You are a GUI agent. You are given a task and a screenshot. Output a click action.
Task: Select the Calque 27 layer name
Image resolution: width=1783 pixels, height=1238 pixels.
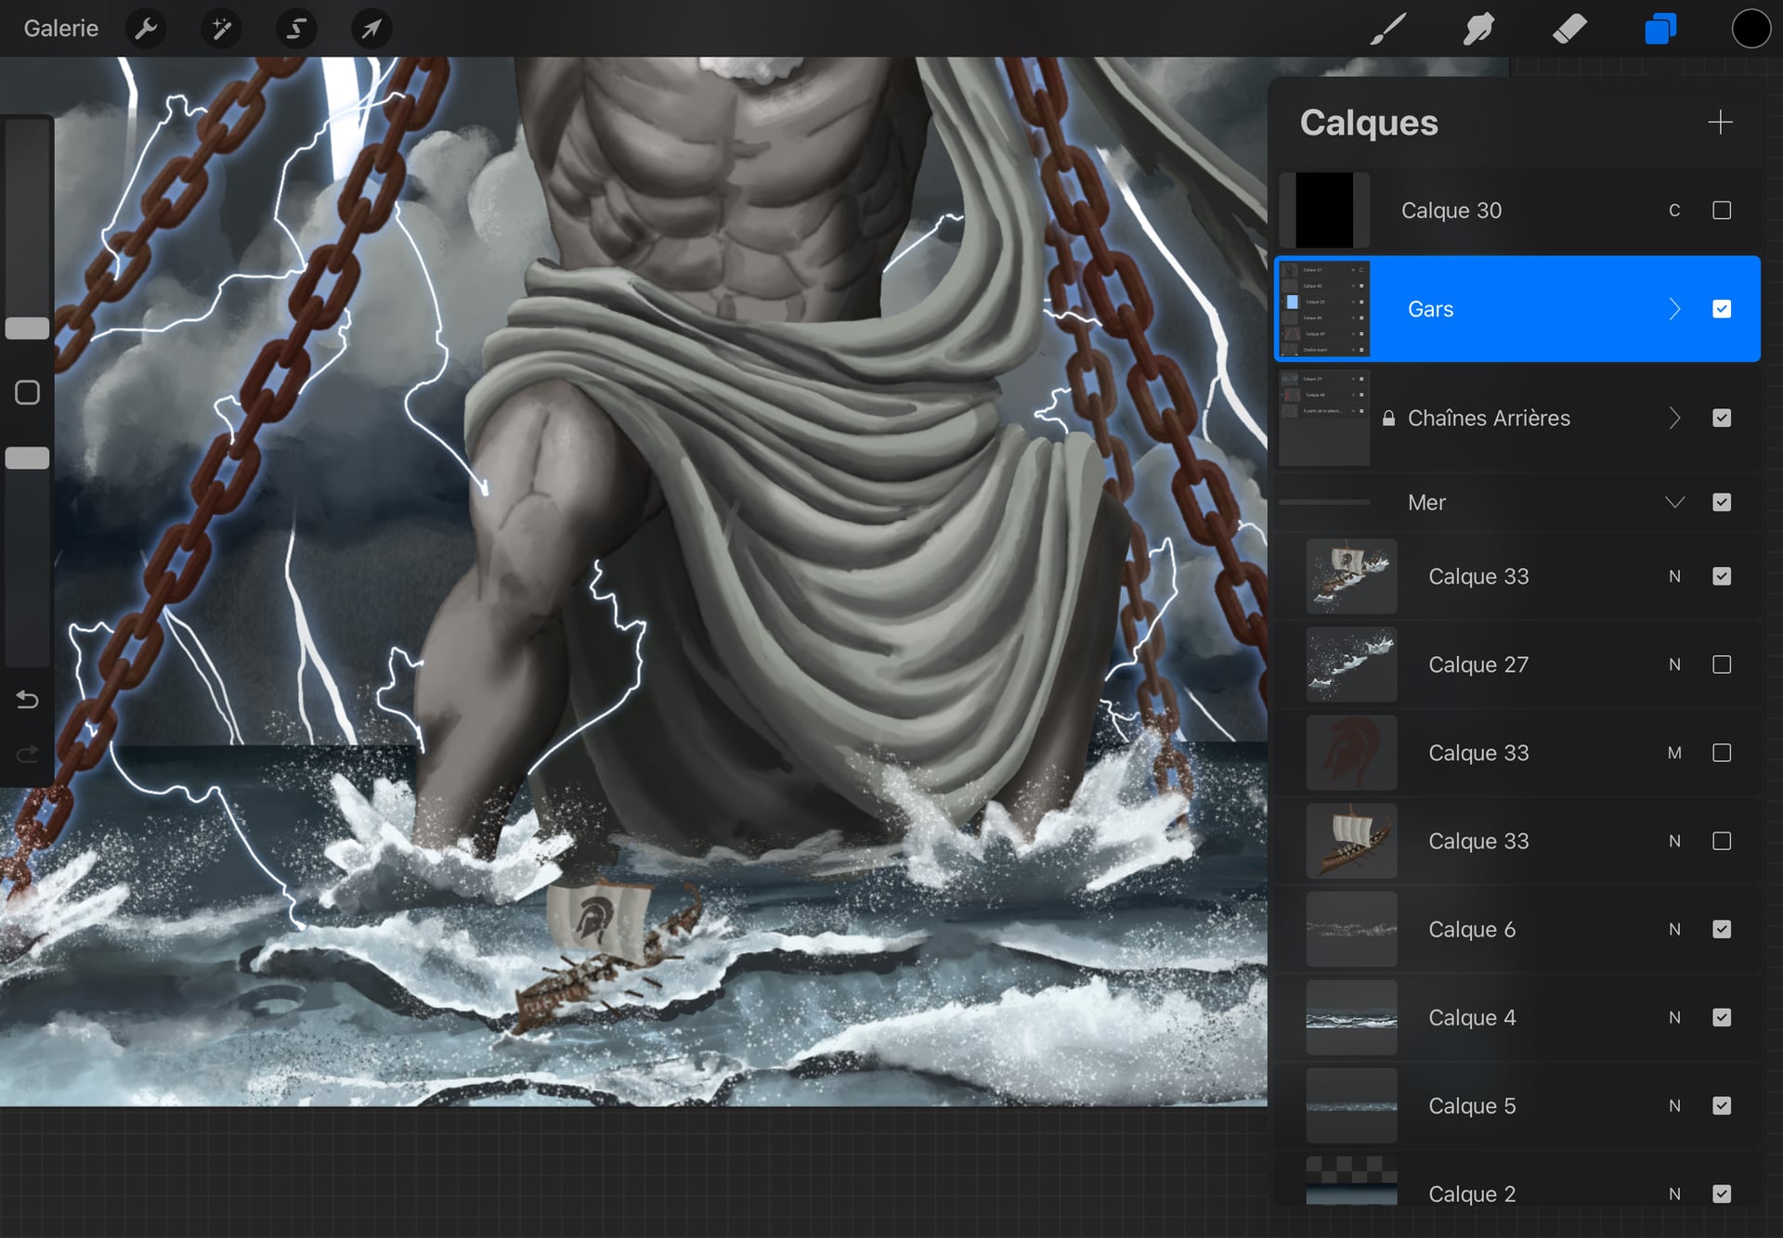click(1478, 664)
